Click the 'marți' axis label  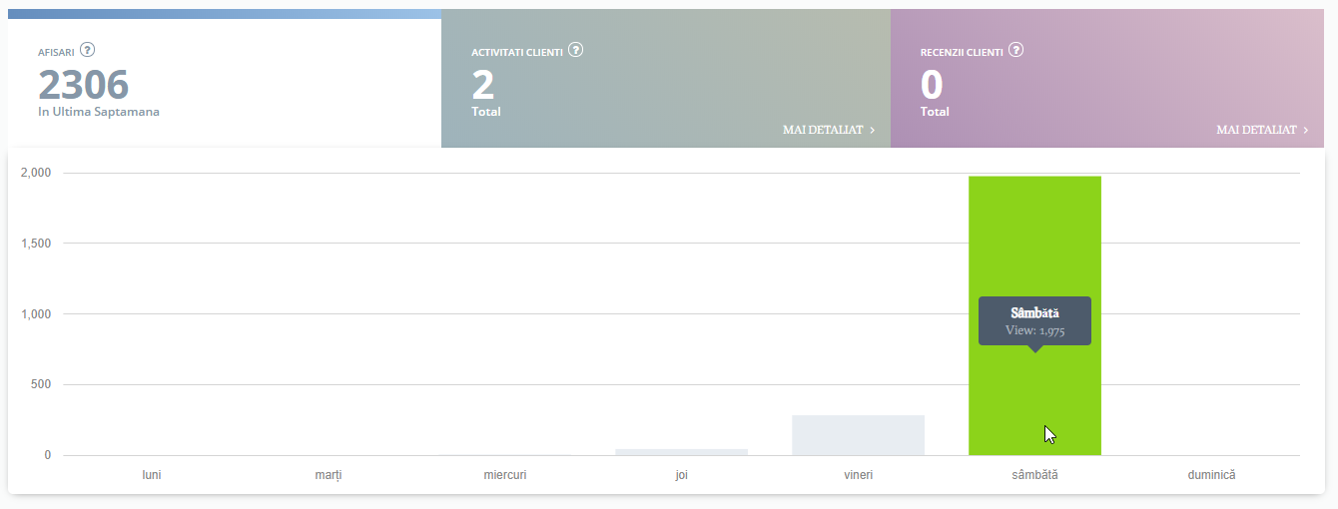tap(328, 475)
